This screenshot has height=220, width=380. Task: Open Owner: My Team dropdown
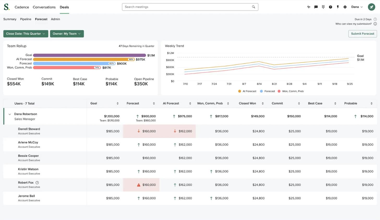point(67,34)
